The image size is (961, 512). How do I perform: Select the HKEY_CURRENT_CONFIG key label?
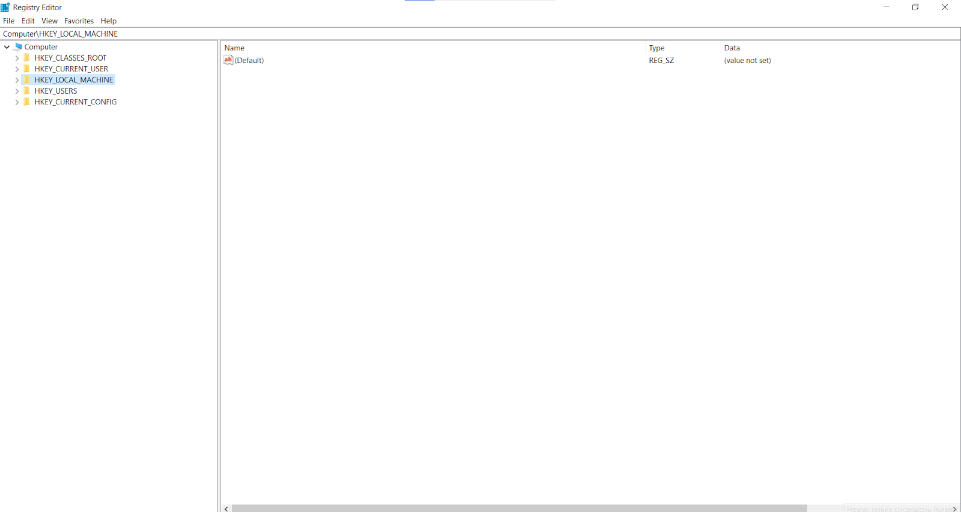(x=76, y=102)
